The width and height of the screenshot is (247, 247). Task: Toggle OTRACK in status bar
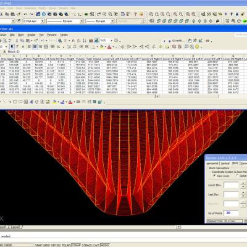(x=87, y=245)
